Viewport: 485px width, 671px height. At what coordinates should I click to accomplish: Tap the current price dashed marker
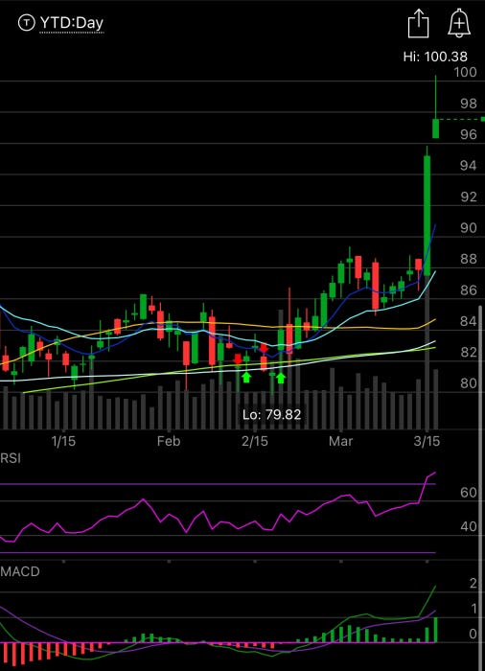point(462,119)
